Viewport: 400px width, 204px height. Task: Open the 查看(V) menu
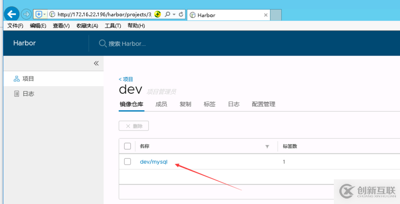[x=61, y=26]
